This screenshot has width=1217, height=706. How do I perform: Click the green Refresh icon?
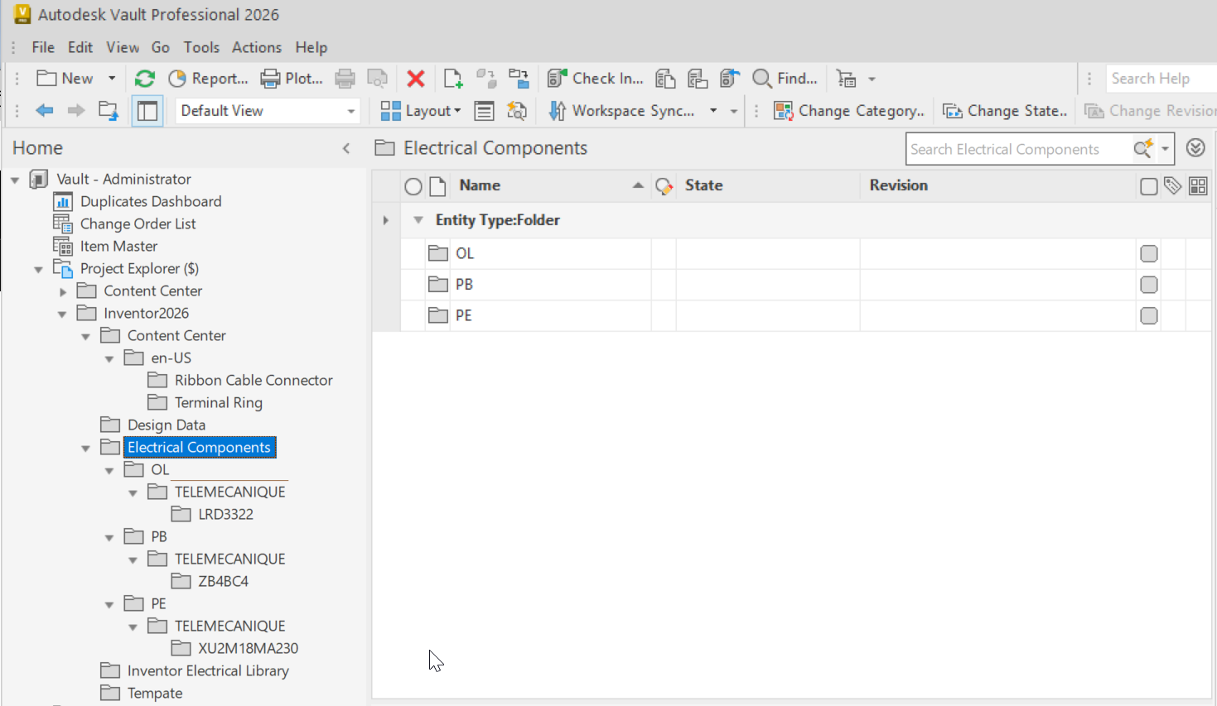point(145,79)
